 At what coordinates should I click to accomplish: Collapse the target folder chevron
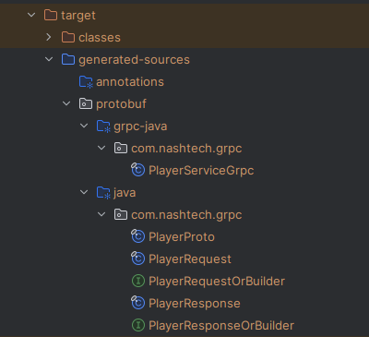pyautogui.click(x=31, y=15)
